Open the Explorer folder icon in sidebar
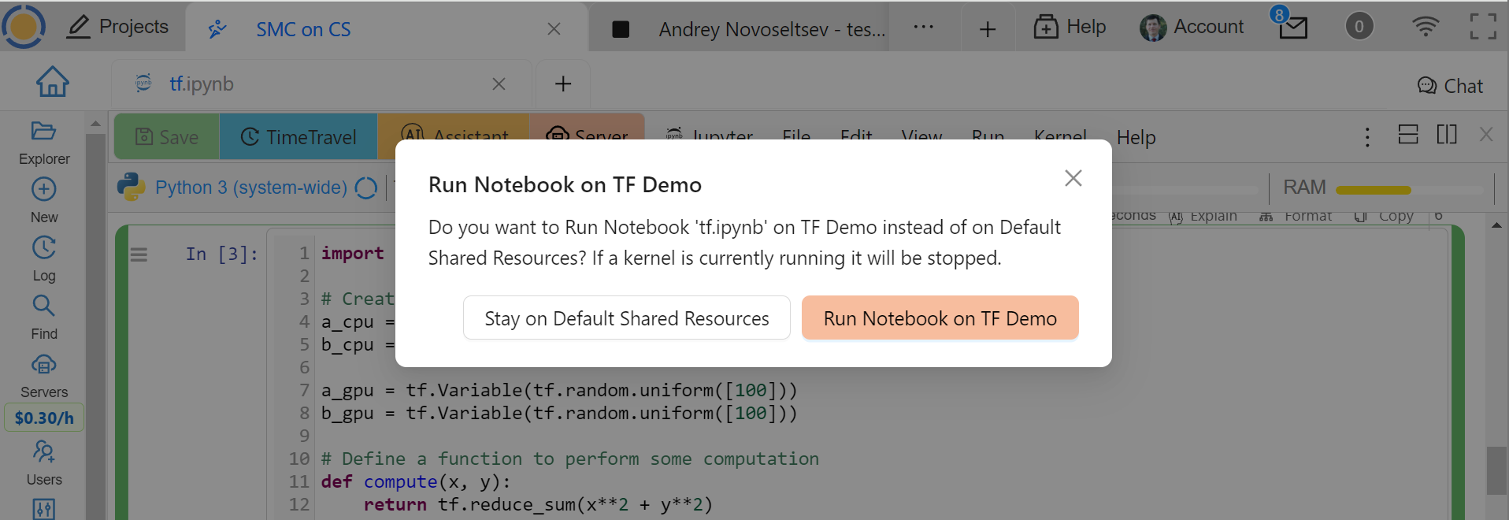 [43, 132]
